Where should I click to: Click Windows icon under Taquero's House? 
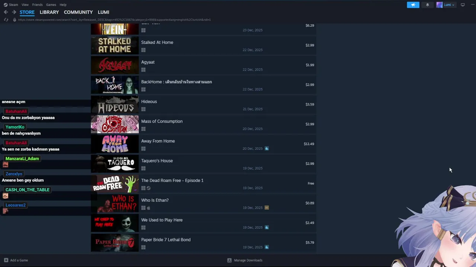click(143, 168)
